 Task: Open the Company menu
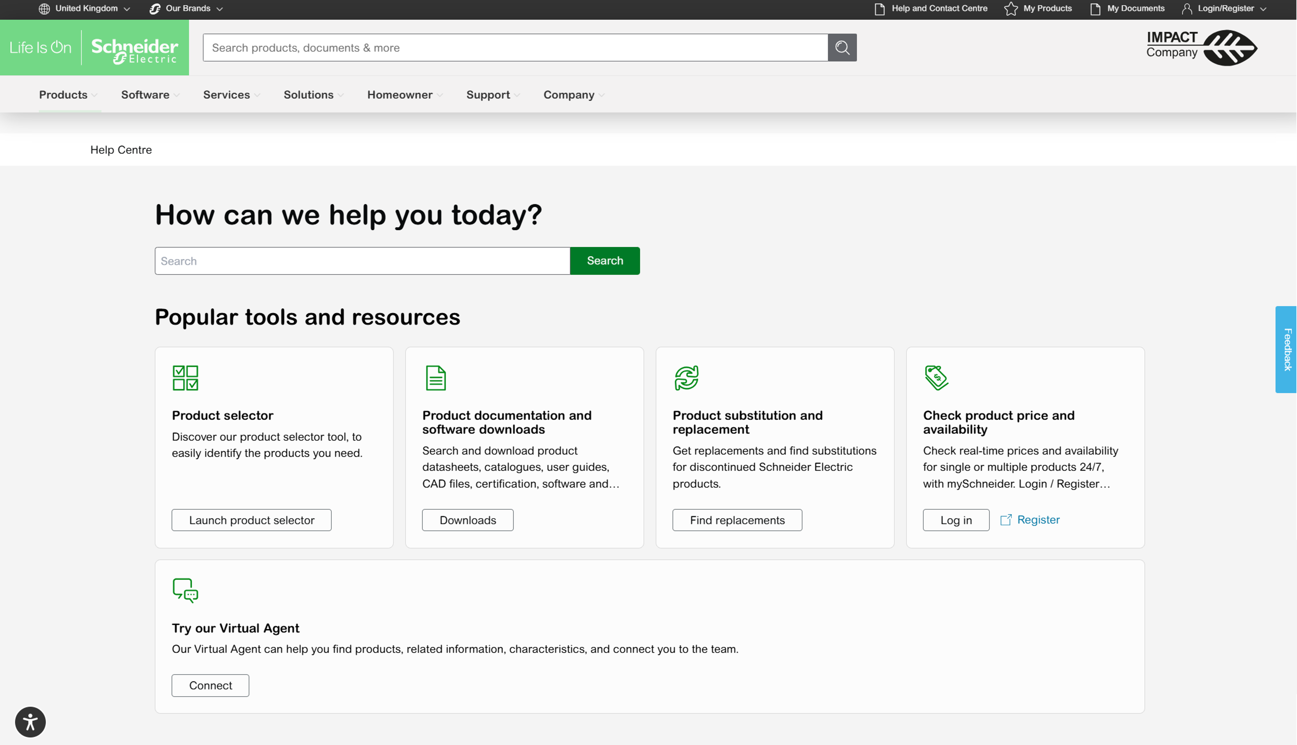[x=569, y=95]
